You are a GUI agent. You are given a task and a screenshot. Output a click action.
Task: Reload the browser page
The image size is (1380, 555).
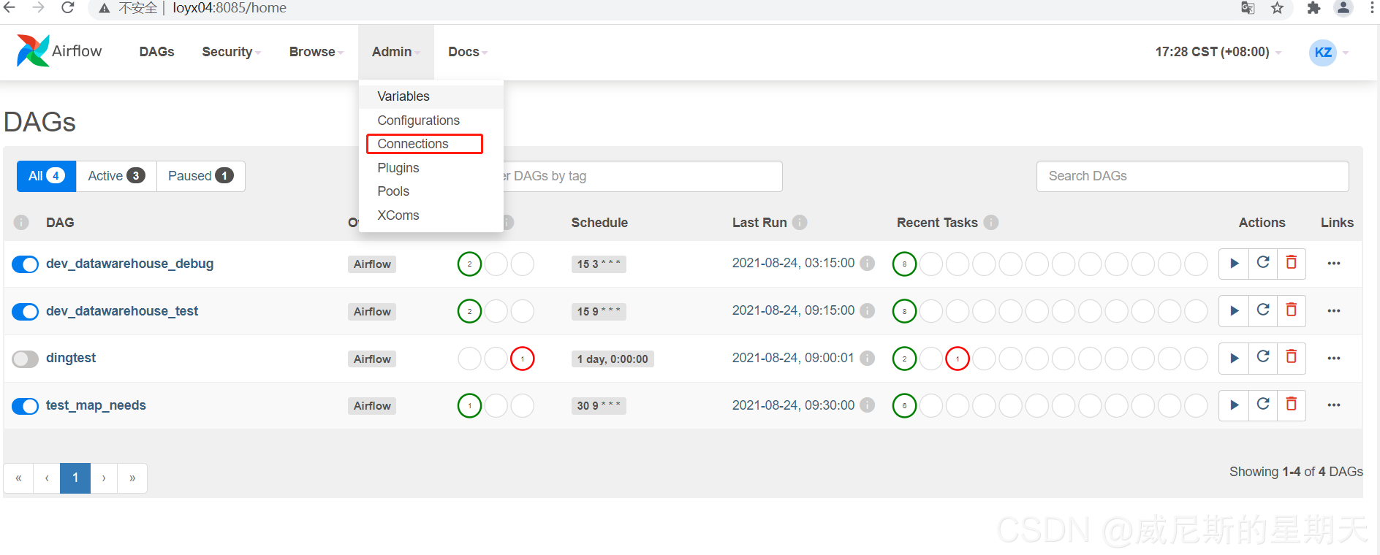pyautogui.click(x=67, y=8)
